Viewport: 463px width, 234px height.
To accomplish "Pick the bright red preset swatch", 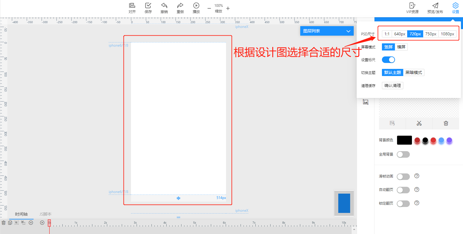I will coord(433,140).
